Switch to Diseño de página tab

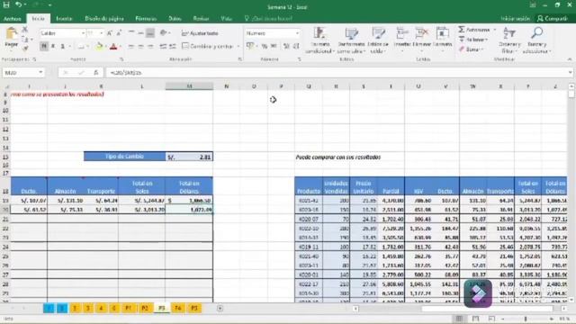104,18
